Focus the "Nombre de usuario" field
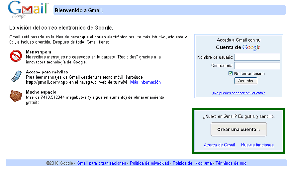 pos(257,57)
